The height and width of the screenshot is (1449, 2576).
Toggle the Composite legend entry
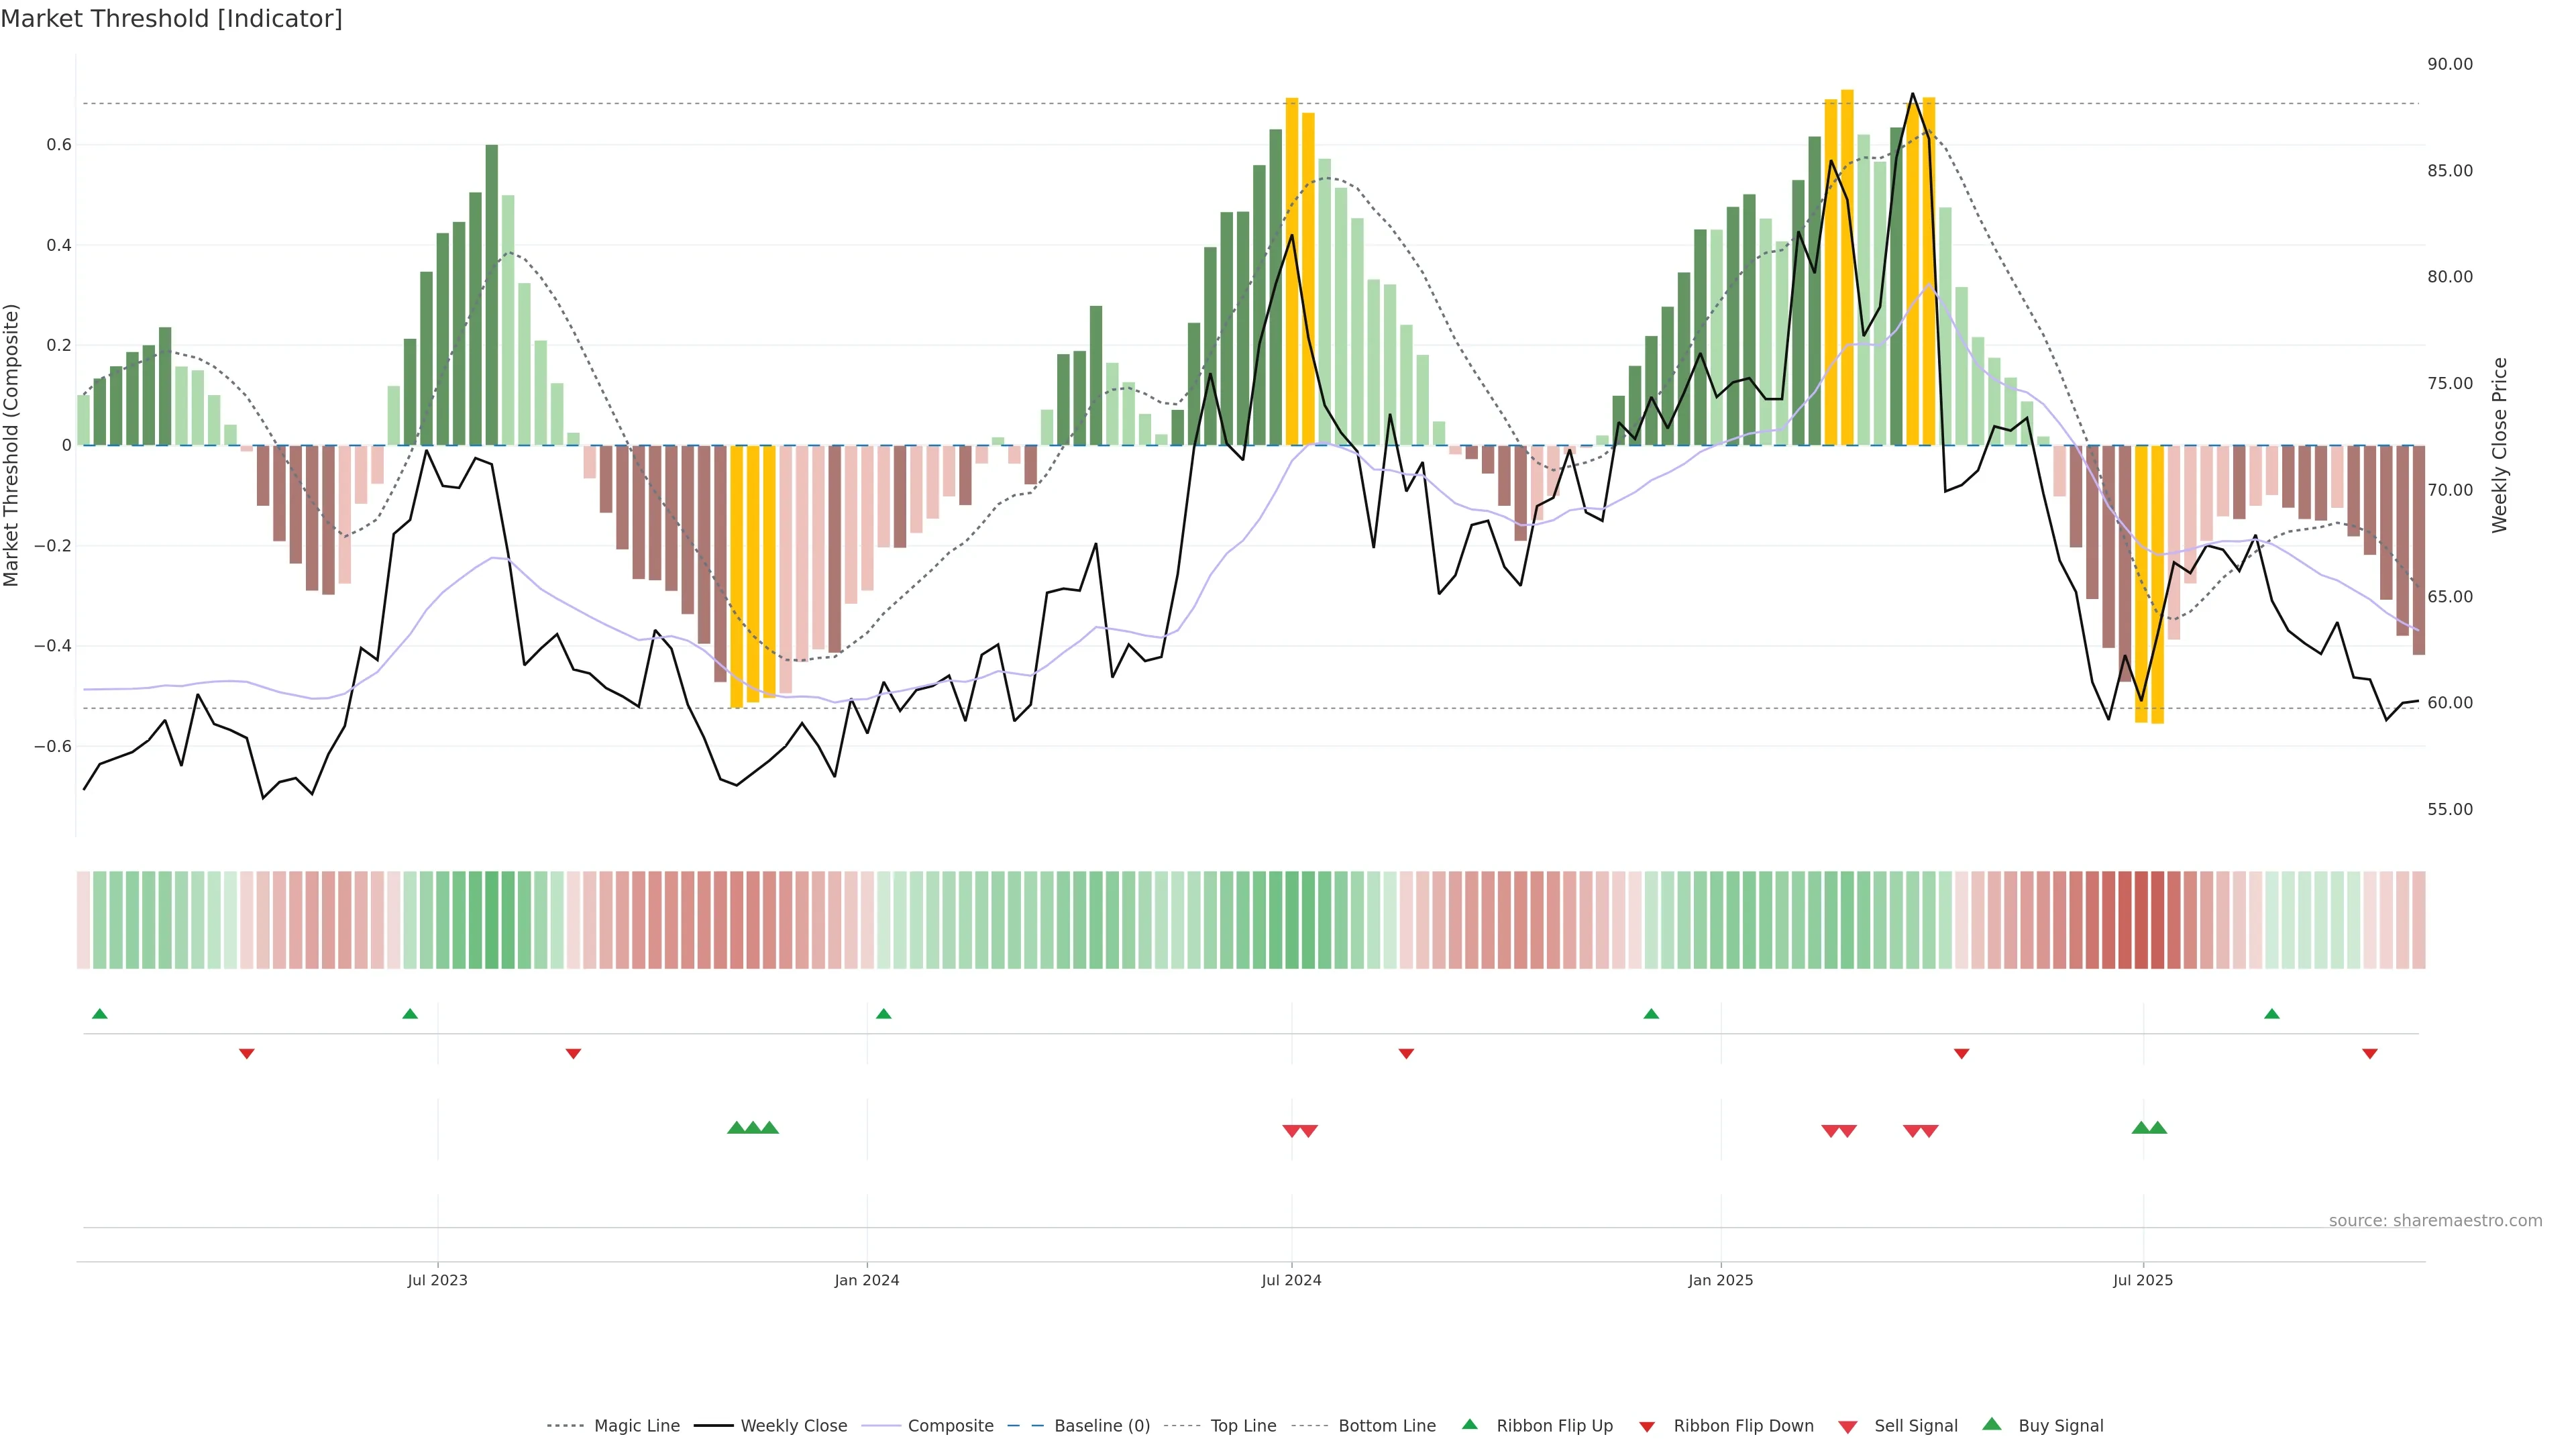pos(950,1426)
